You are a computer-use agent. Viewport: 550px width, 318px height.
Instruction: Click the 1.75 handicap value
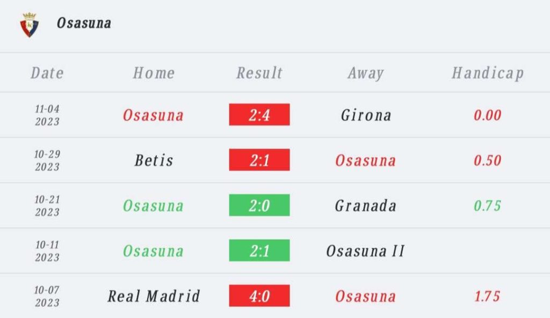click(488, 297)
